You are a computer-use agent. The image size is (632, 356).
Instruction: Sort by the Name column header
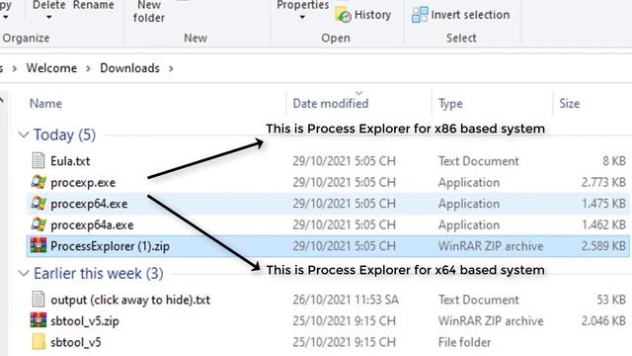pyautogui.click(x=45, y=103)
